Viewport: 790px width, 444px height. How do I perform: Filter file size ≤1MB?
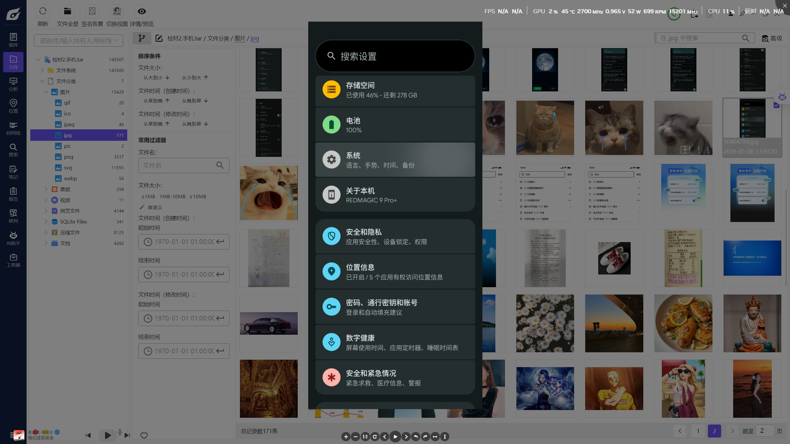(148, 196)
